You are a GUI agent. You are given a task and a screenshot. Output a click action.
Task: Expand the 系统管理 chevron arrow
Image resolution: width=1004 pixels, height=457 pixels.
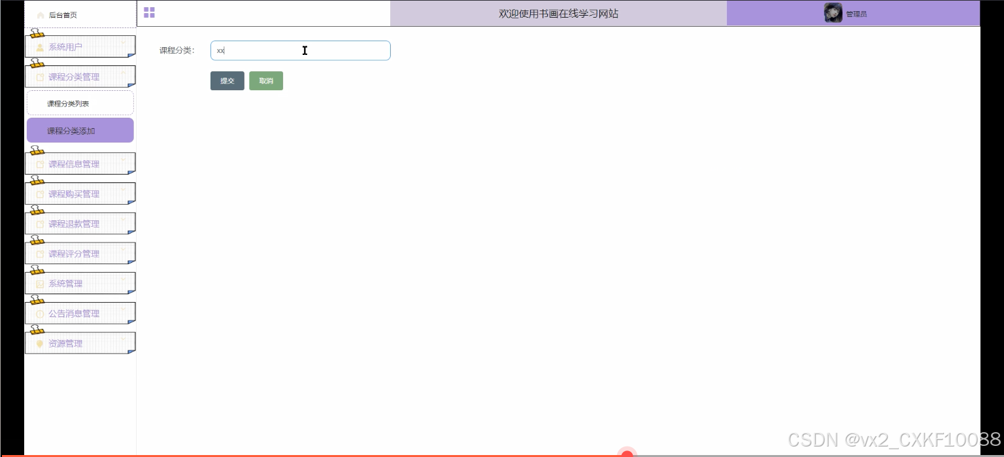click(123, 279)
